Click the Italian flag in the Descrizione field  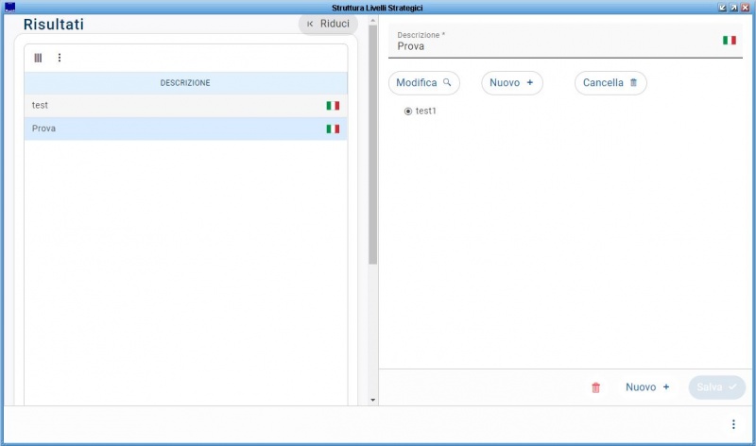pyautogui.click(x=729, y=40)
